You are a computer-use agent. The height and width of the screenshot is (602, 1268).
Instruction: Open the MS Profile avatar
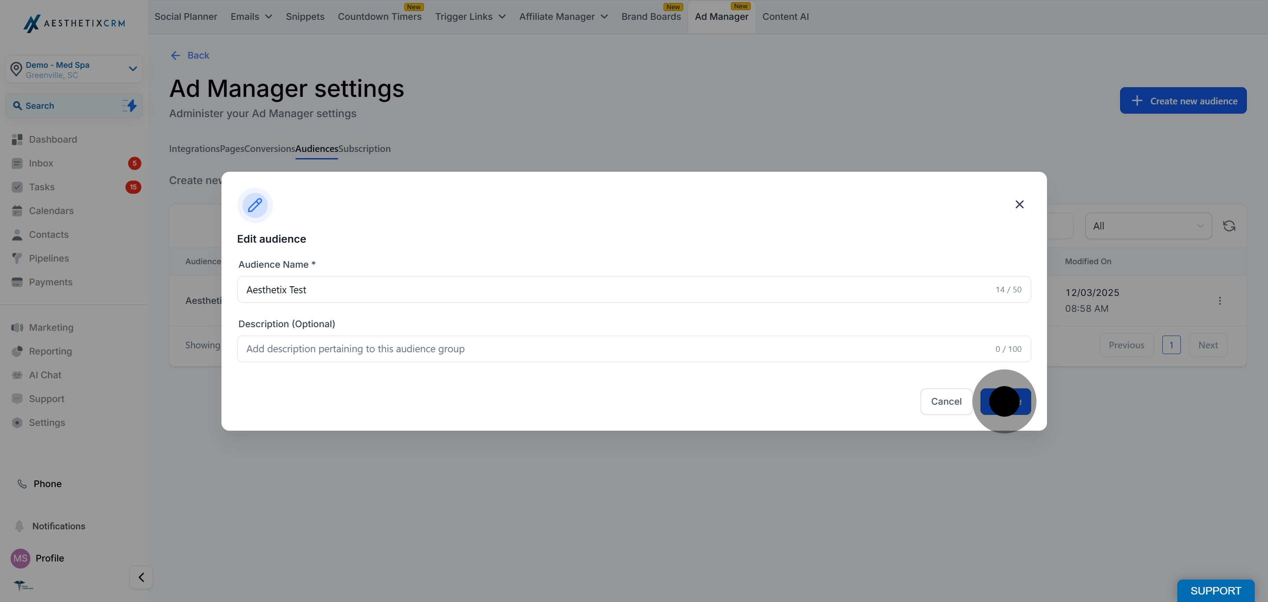tap(20, 558)
